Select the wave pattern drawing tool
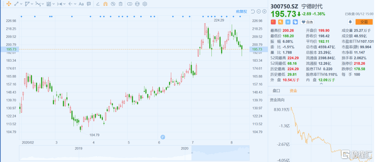The width and height of the screenshot is (375, 162). pyautogui.click(x=38, y=4)
